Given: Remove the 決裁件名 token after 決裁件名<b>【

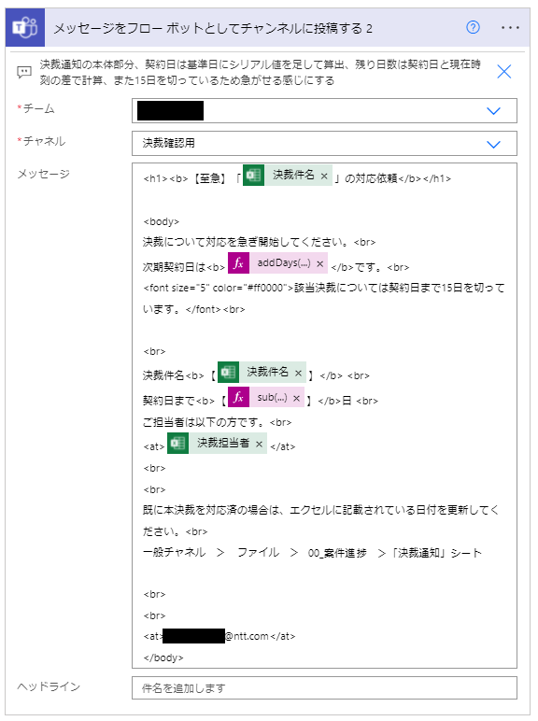Looking at the screenshot, I should pos(298,373).
